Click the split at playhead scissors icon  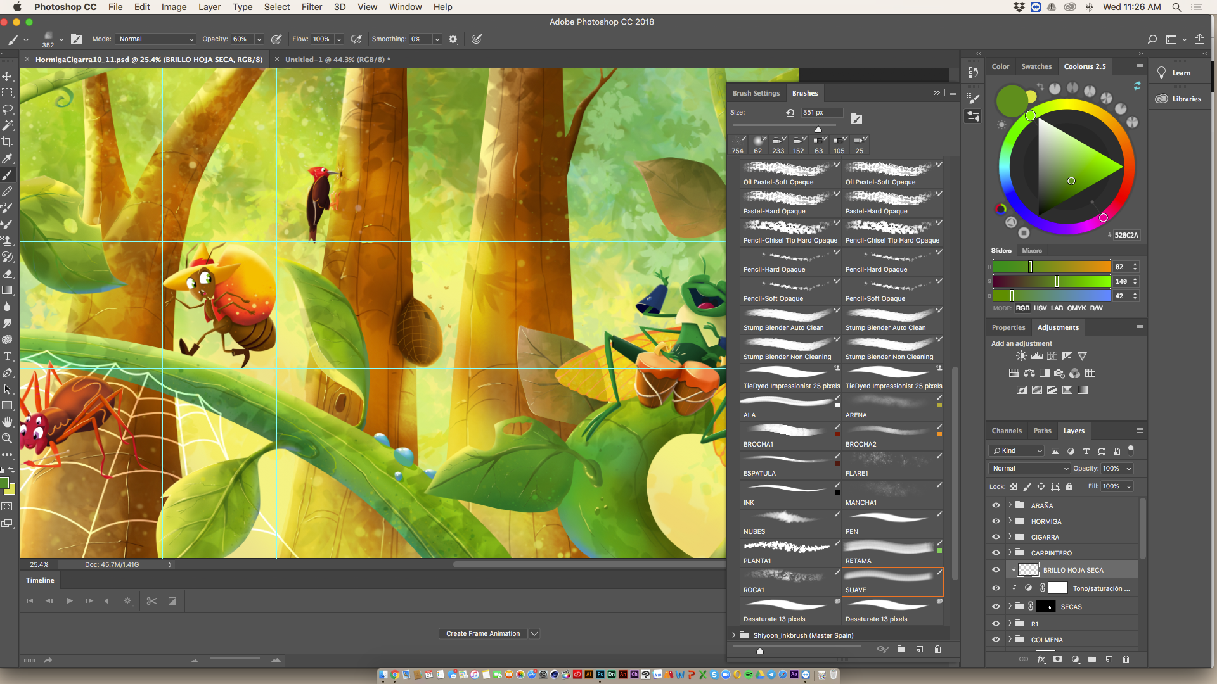coord(151,601)
